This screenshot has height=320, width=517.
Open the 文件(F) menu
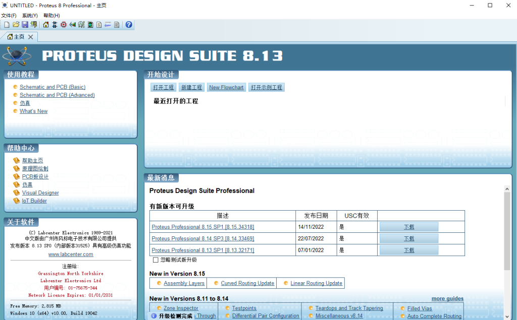coord(9,16)
